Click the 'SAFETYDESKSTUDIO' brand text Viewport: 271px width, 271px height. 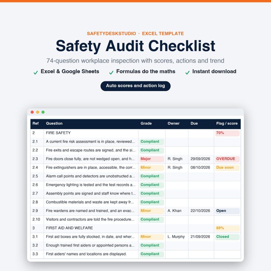click(x=112, y=33)
